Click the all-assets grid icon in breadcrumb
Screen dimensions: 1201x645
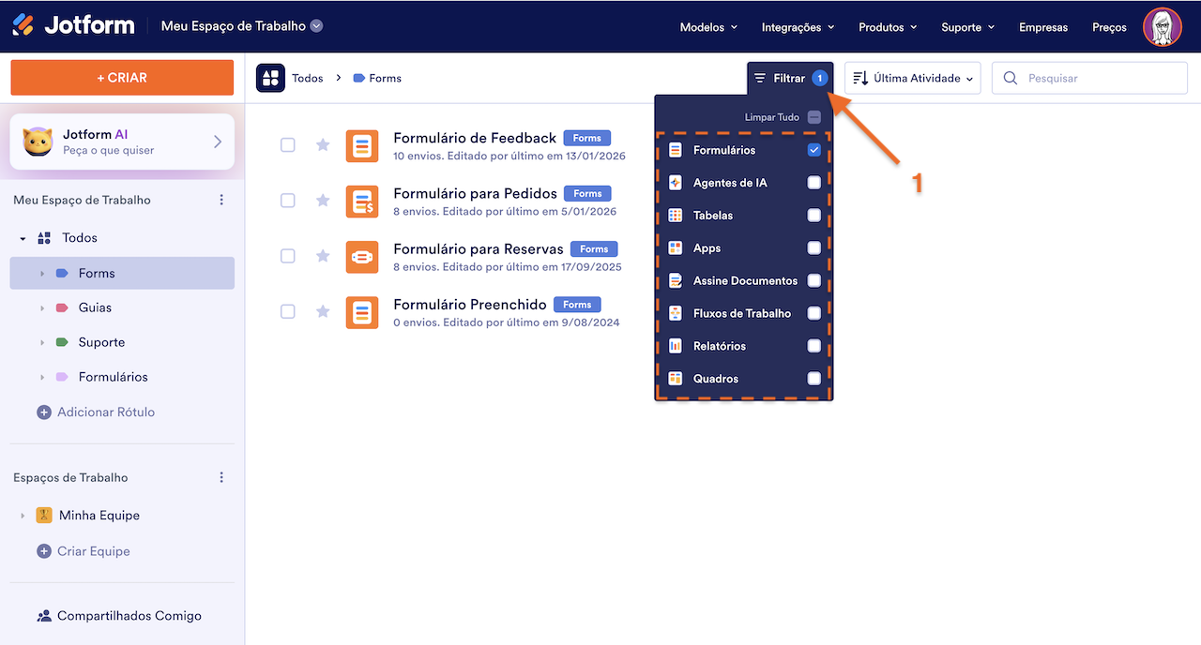point(270,79)
